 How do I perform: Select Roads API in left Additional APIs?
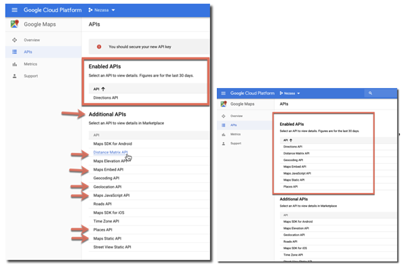[x=102, y=204]
